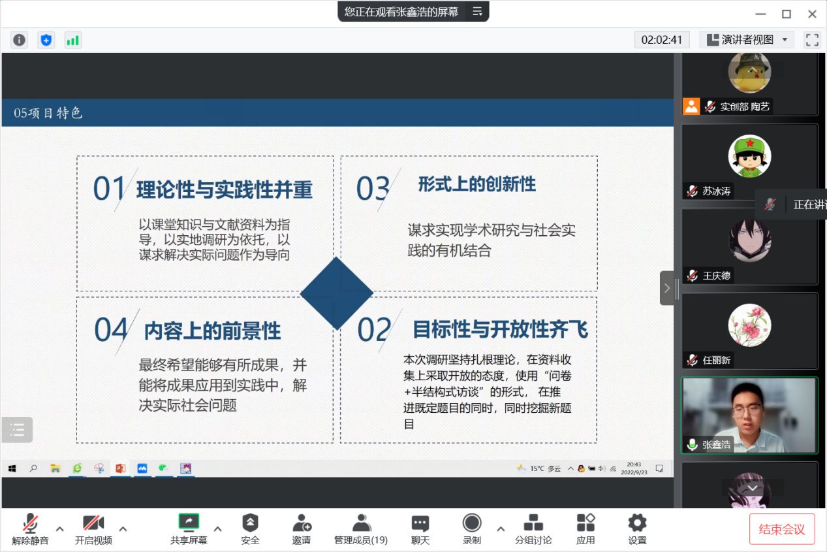This screenshot has height=552, width=827.
Task: Unmute microphone with 解除静音
Action: click(30, 528)
